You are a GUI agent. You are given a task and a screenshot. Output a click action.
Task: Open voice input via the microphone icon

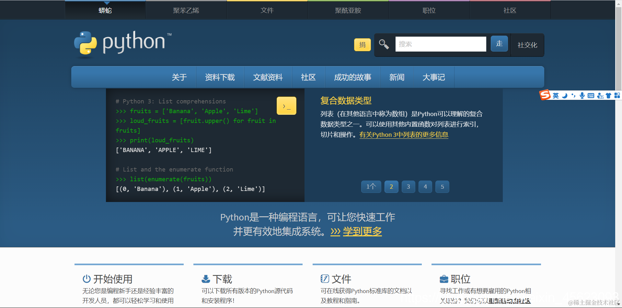(582, 95)
